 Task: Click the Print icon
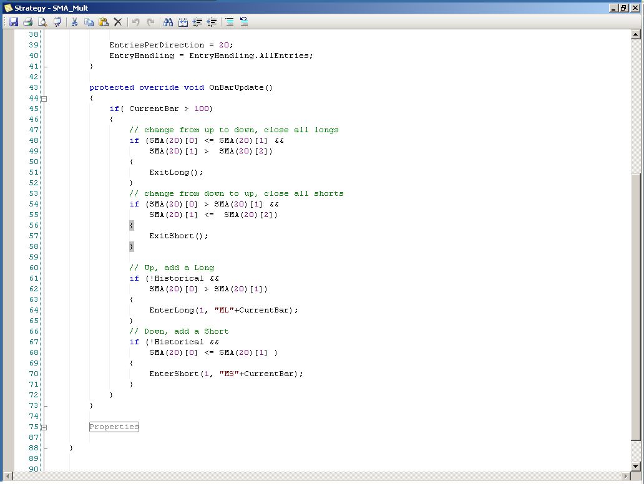pos(28,22)
